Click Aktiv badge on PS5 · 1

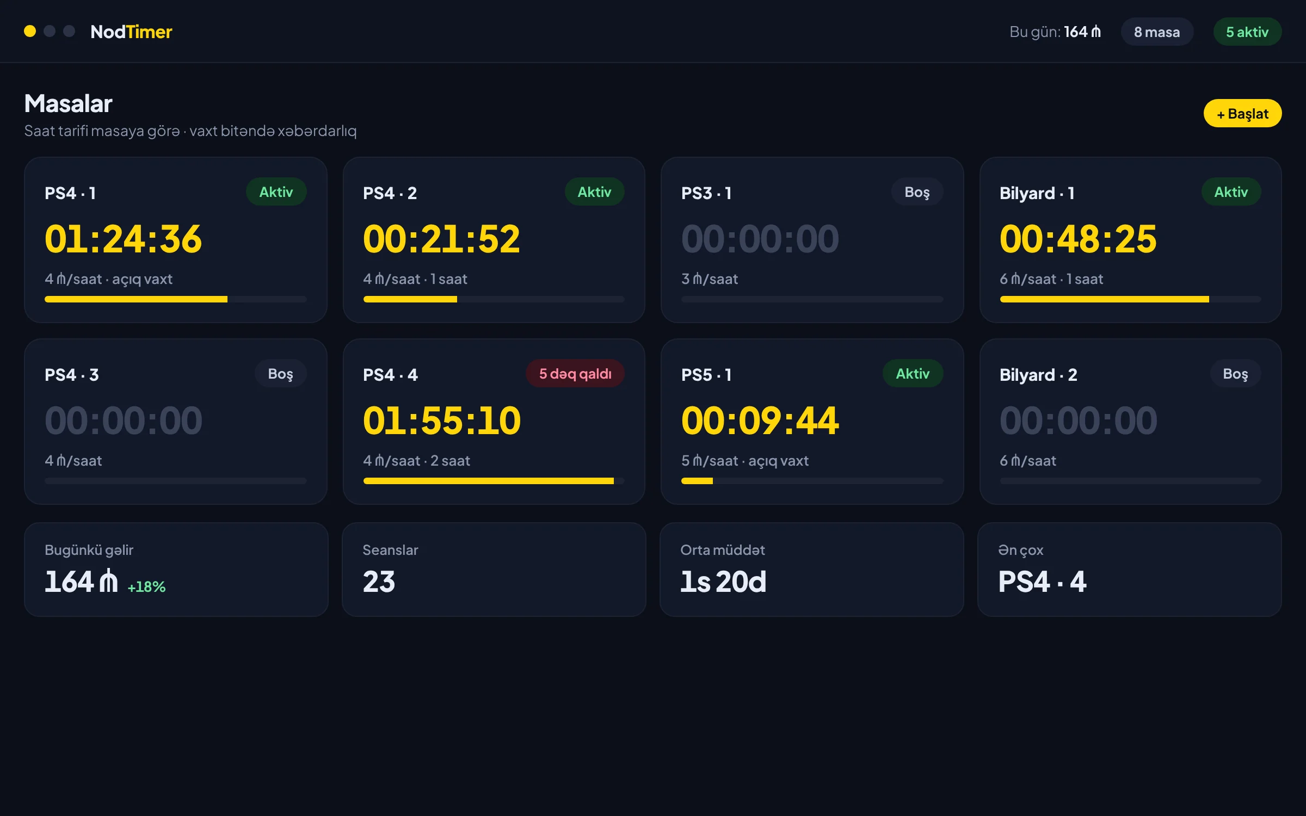pyautogui.click(x=913, y=374)
